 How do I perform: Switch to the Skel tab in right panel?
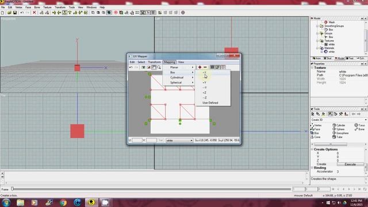click(328, 59)
